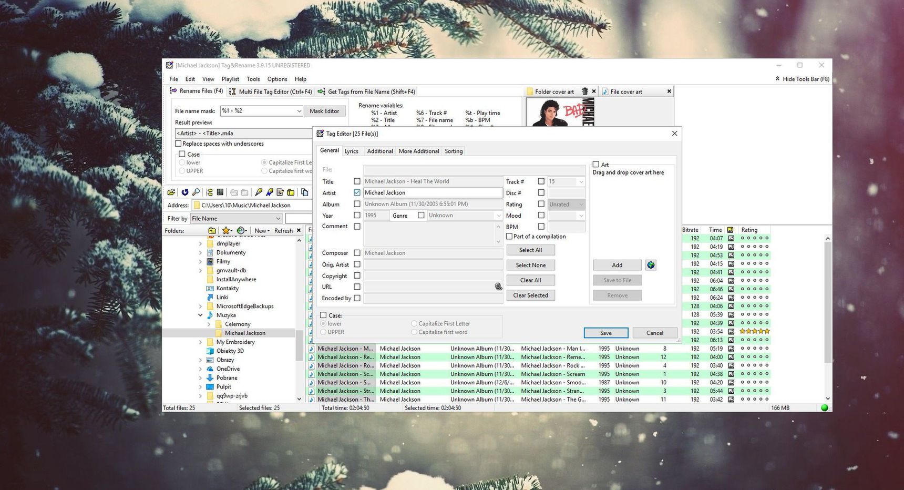
Task: Open the star favorites dropdown icon
Action: (x=227, y=230)
